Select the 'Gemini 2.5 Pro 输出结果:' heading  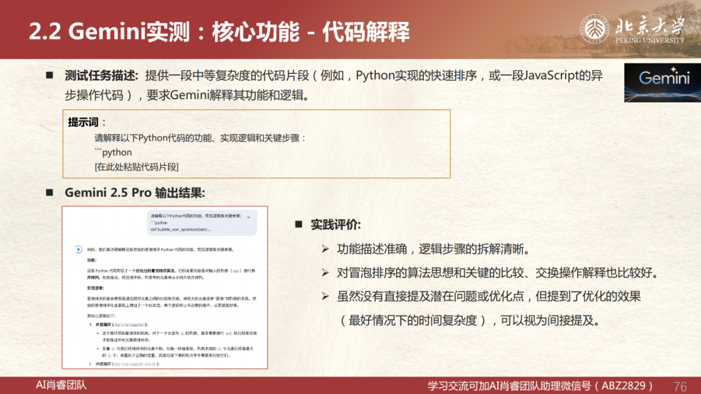coord(134,192)
